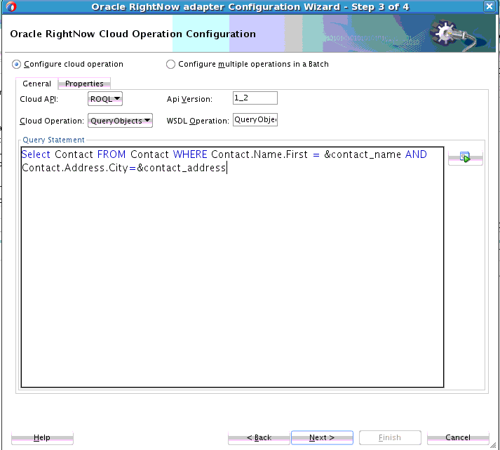Open the Cloud Operation QueryObjects dropdown
500x450 pixels.
coord(120,121)
